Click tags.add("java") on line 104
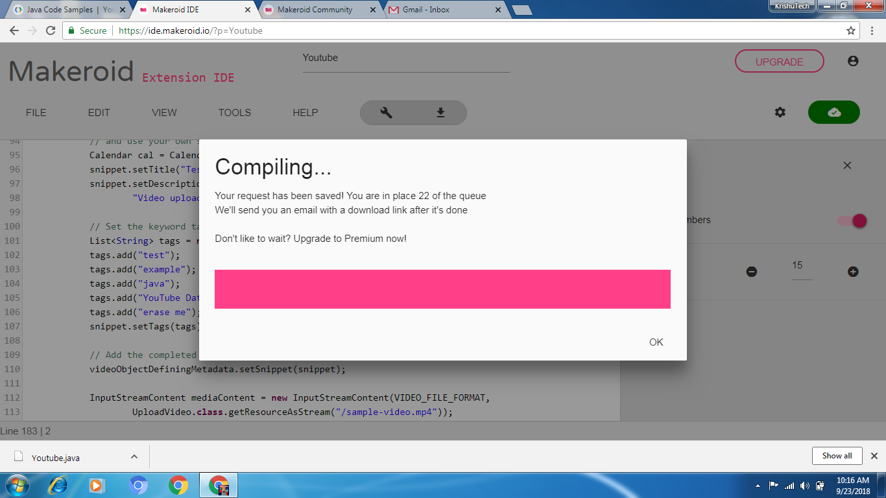886x498 pixels. pyautogui.click(x=135, y=284)
